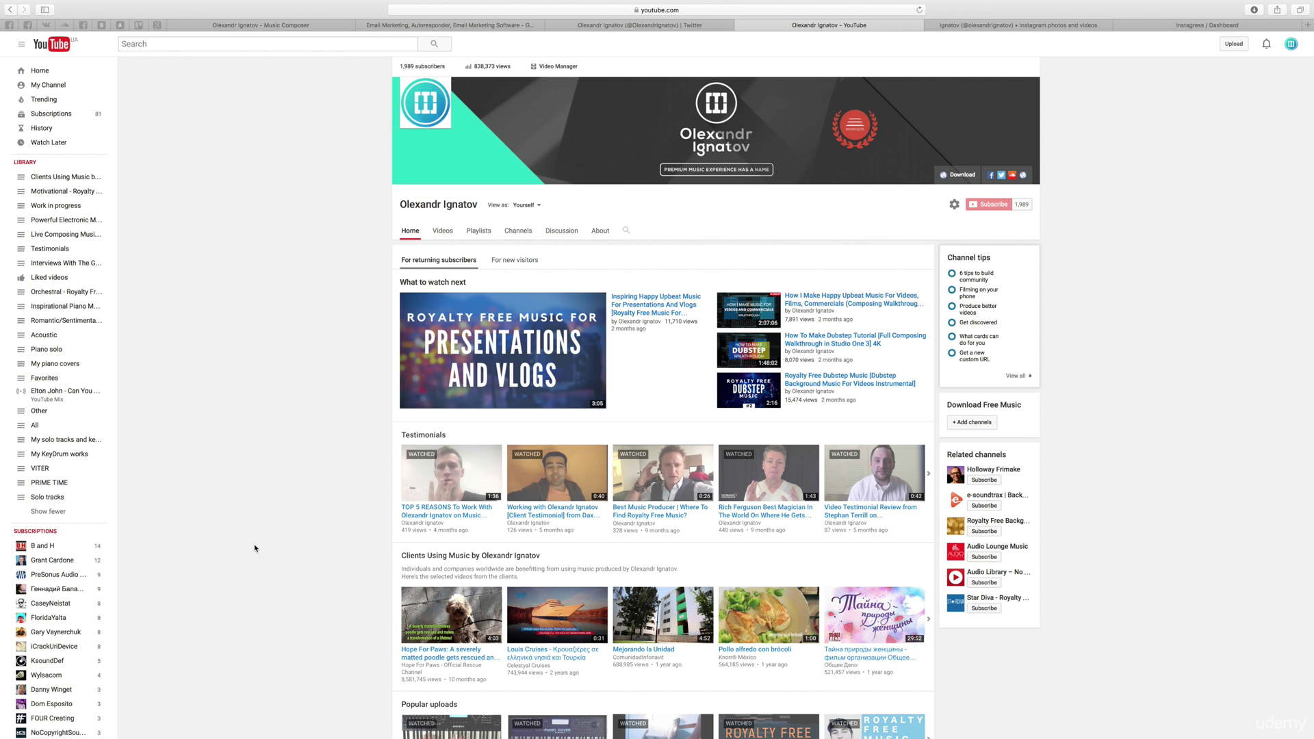Click in the YouTube search field
This screenshot has height=739, width=1314.
click(x=267, y=44)
